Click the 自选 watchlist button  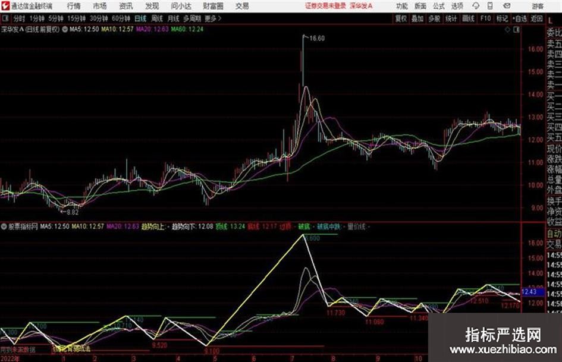520,18
